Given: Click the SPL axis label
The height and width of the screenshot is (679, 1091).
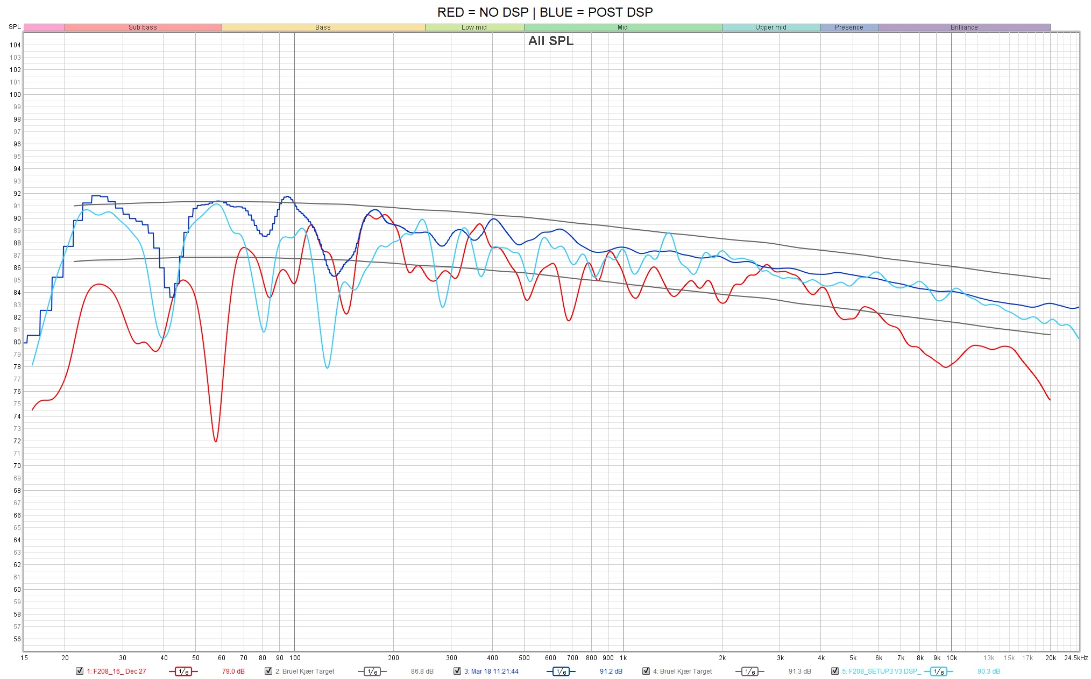Looking at the screenshot, I should (15, 27).
